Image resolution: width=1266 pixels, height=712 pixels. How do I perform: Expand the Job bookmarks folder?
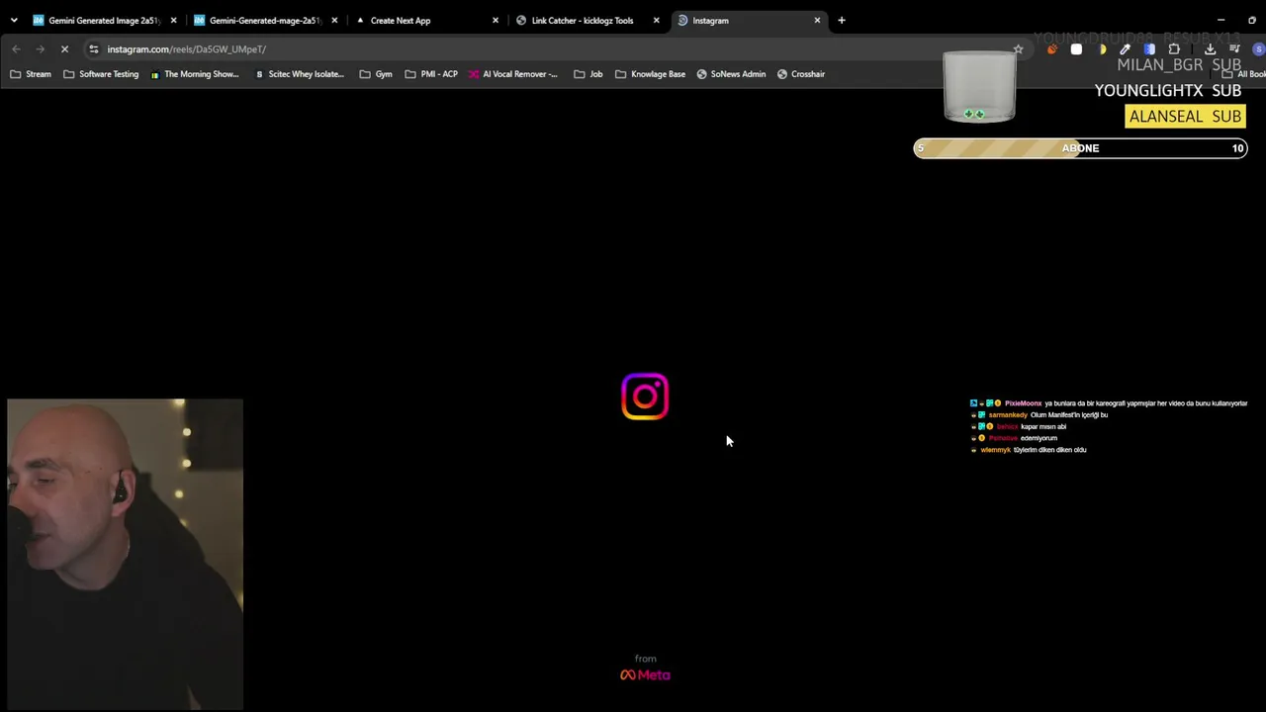[588, 74]
